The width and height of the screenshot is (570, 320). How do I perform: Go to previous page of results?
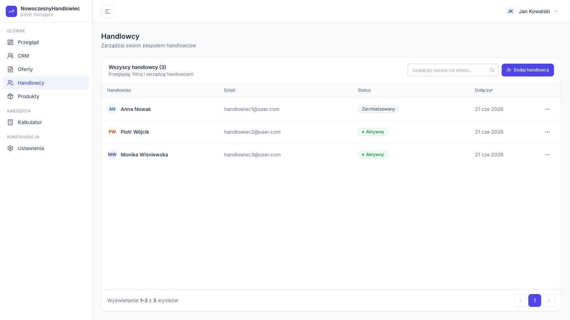point(520,300)
